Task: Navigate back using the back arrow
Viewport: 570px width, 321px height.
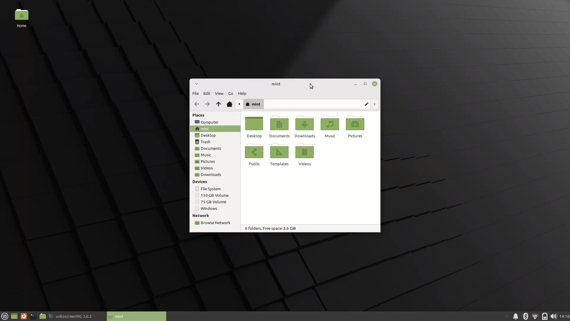Action: pyautogui.click(x=196, y=104)
